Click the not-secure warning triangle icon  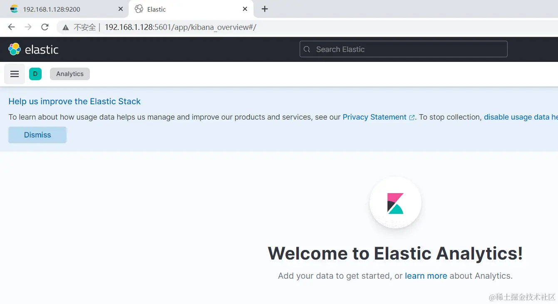click(65, 27)
